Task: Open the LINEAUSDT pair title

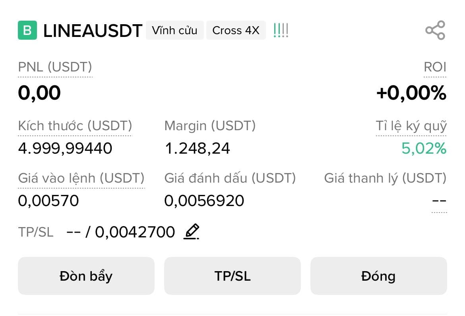Action: coord(92,31)
